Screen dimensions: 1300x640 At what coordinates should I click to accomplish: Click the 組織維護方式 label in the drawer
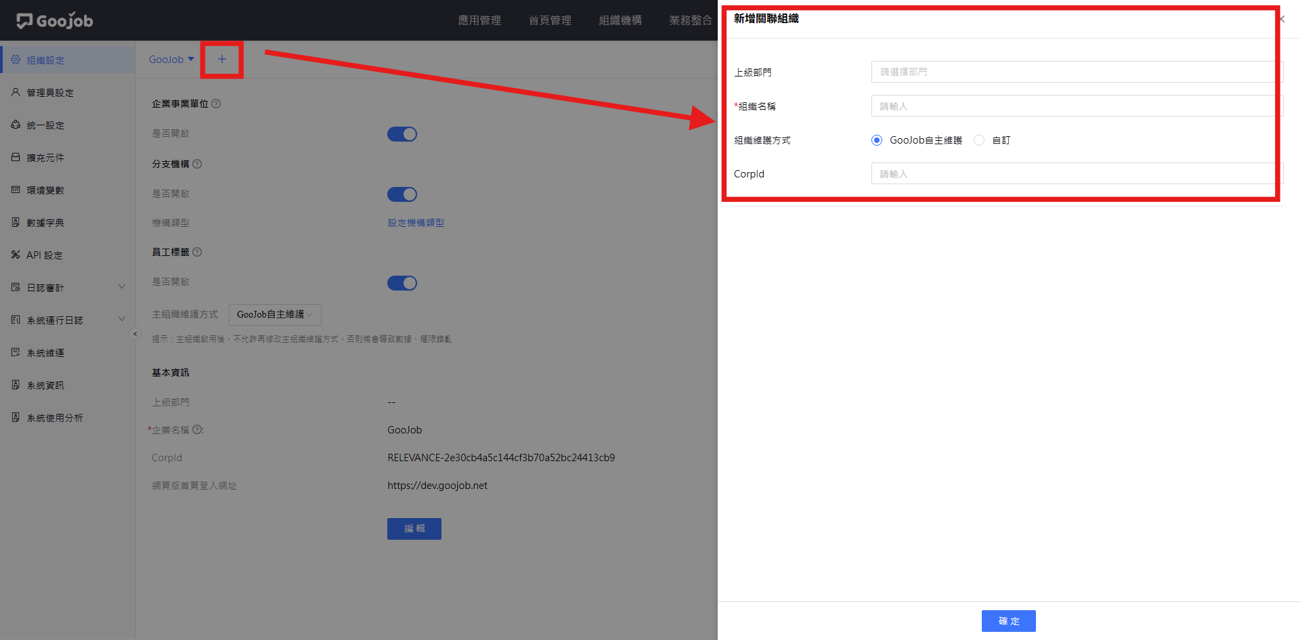click(762, 140)
